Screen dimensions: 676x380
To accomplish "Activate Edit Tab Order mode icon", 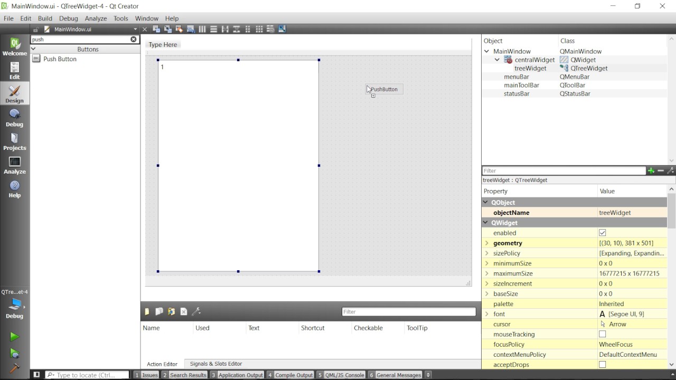I will tap(191, 29).
